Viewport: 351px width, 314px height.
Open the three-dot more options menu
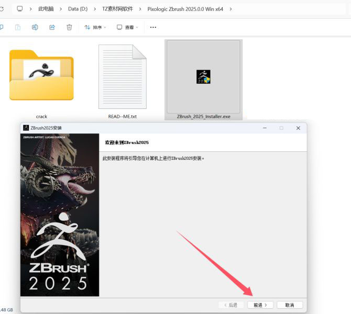pos(153,27)
